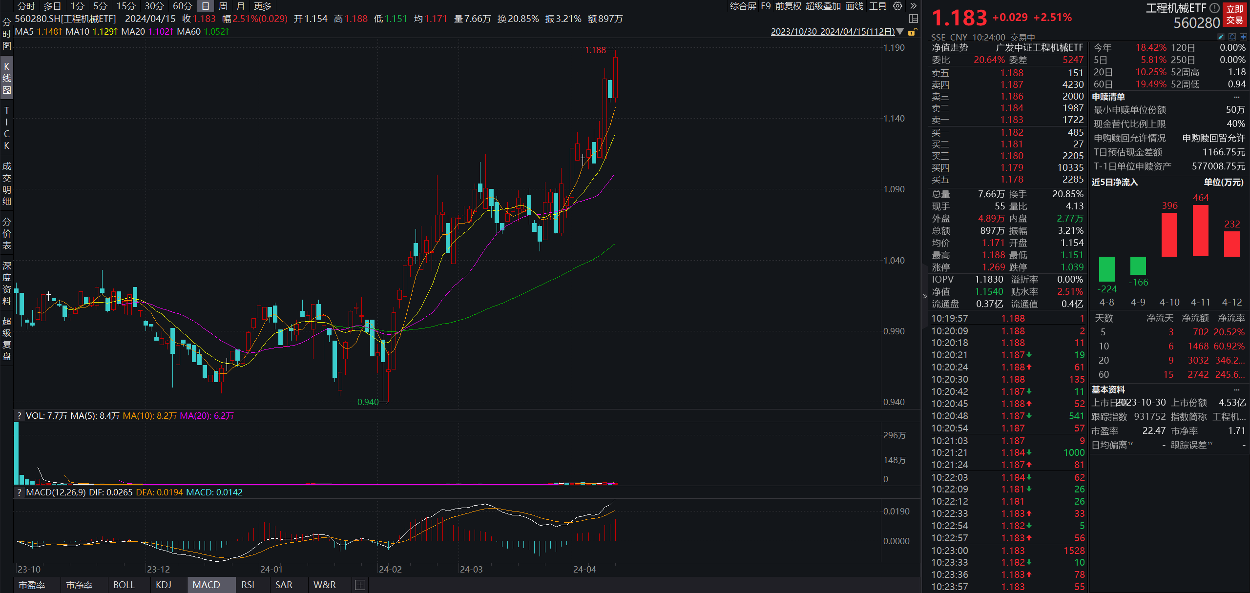Select the 15分 minute interval
The width and height of the screenshot is (1250, 593).
click(x=126, y=6)
